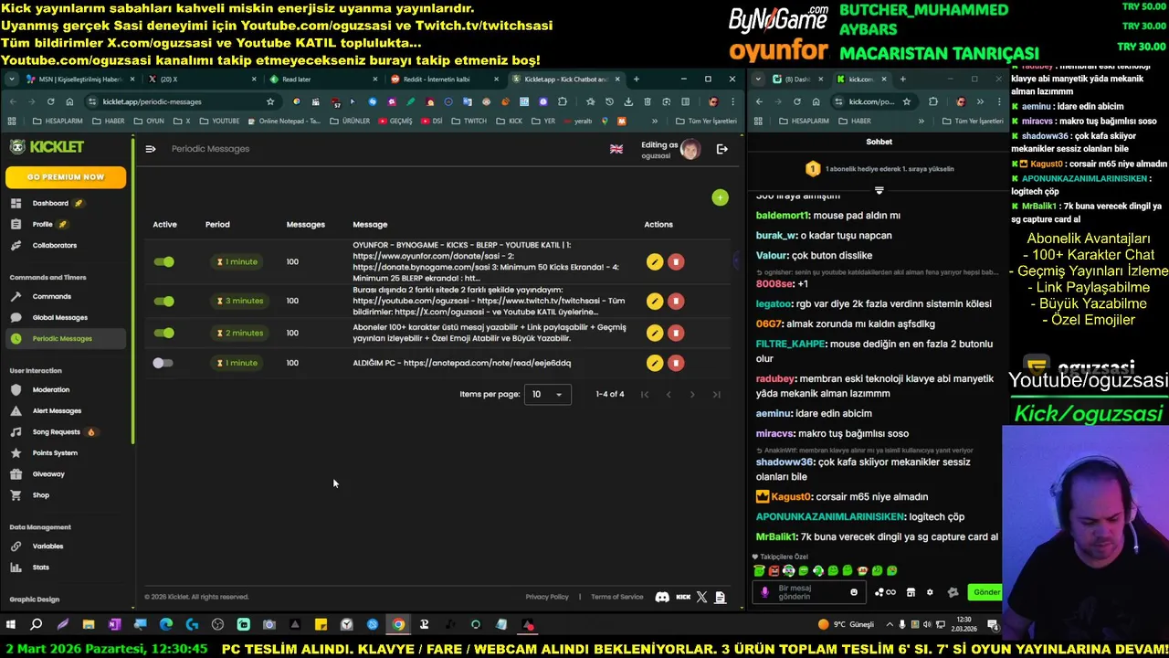The height and width of the screenshot is (658, 1169).
Task: Sort by Period column header
Action: (217, 224)
